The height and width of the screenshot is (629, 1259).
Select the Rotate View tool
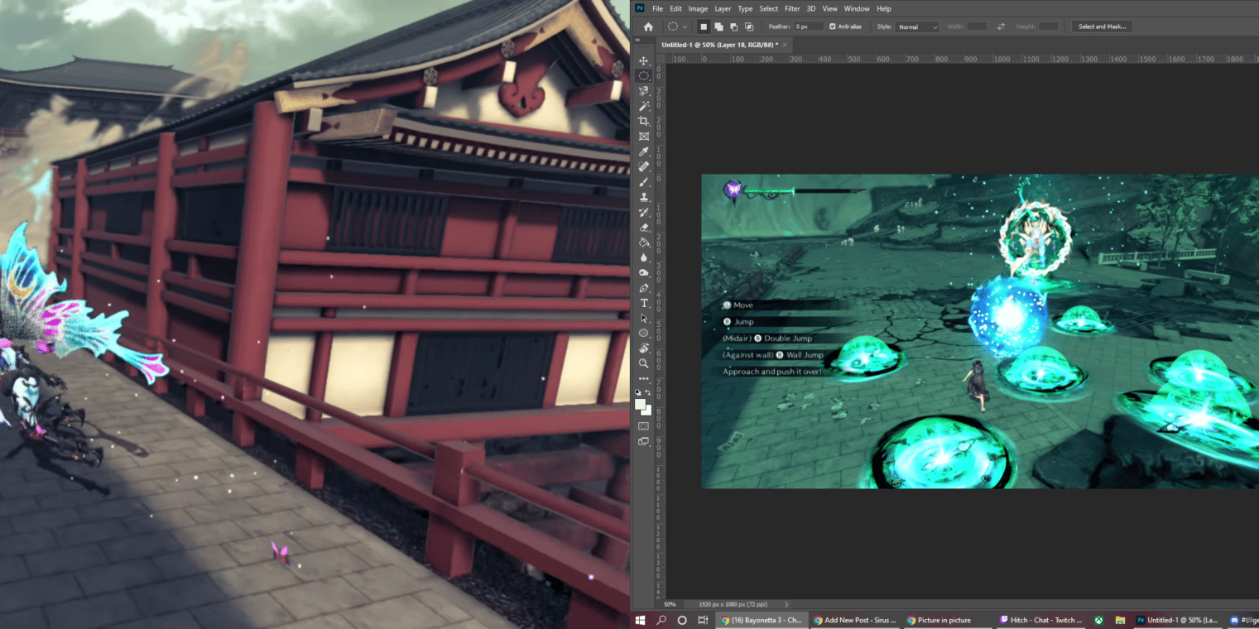644,348
